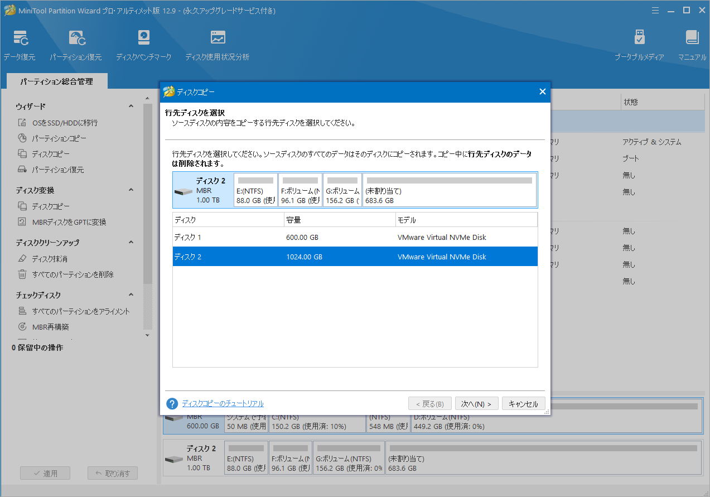Select パーティションコピー in the wizard list

pyautogui.click(x=59, y=138)
